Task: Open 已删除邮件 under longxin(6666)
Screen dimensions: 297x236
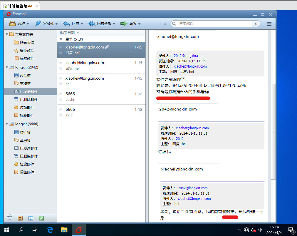Action: click(29, 156)
